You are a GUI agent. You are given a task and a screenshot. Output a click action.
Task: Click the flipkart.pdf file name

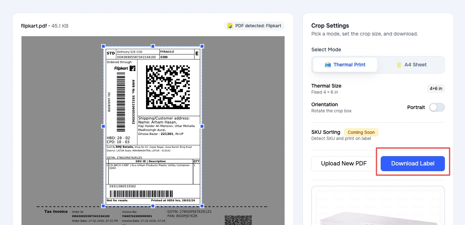(x=34, y=26)
